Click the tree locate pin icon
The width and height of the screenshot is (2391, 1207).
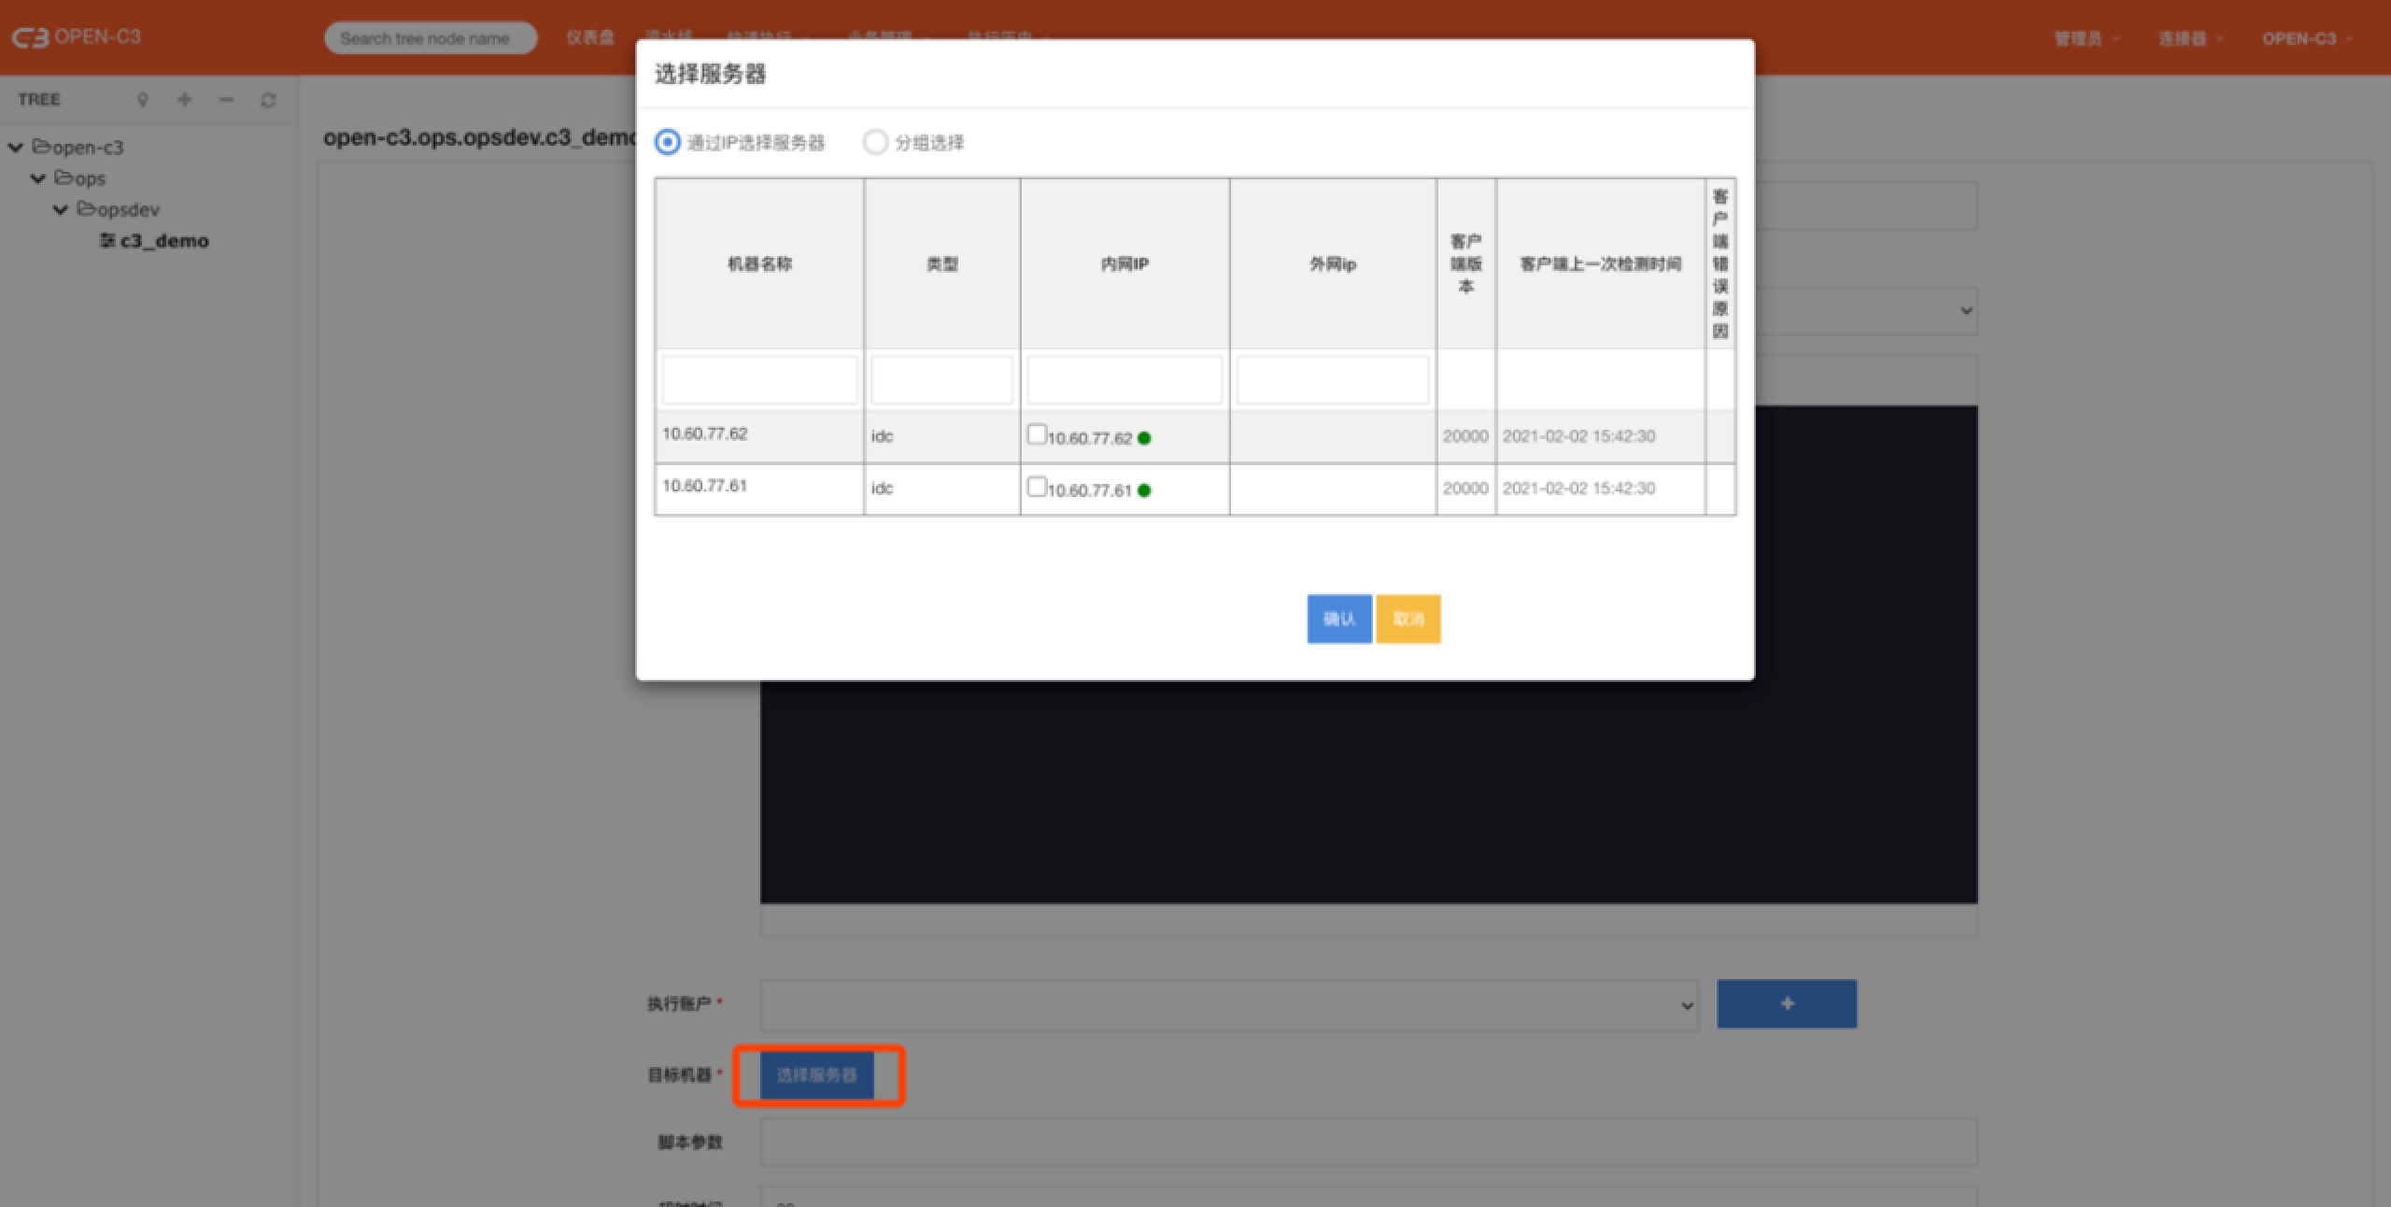143,100
